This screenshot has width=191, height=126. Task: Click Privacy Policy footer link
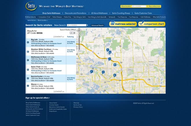point(78,107)
